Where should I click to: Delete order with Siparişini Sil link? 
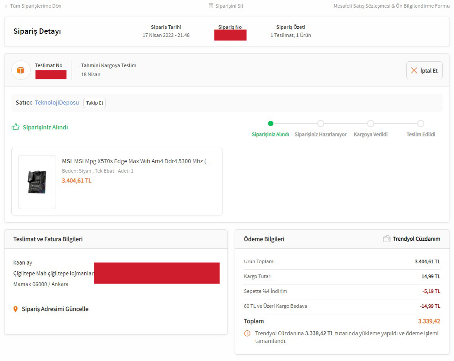tap(229, 6)
